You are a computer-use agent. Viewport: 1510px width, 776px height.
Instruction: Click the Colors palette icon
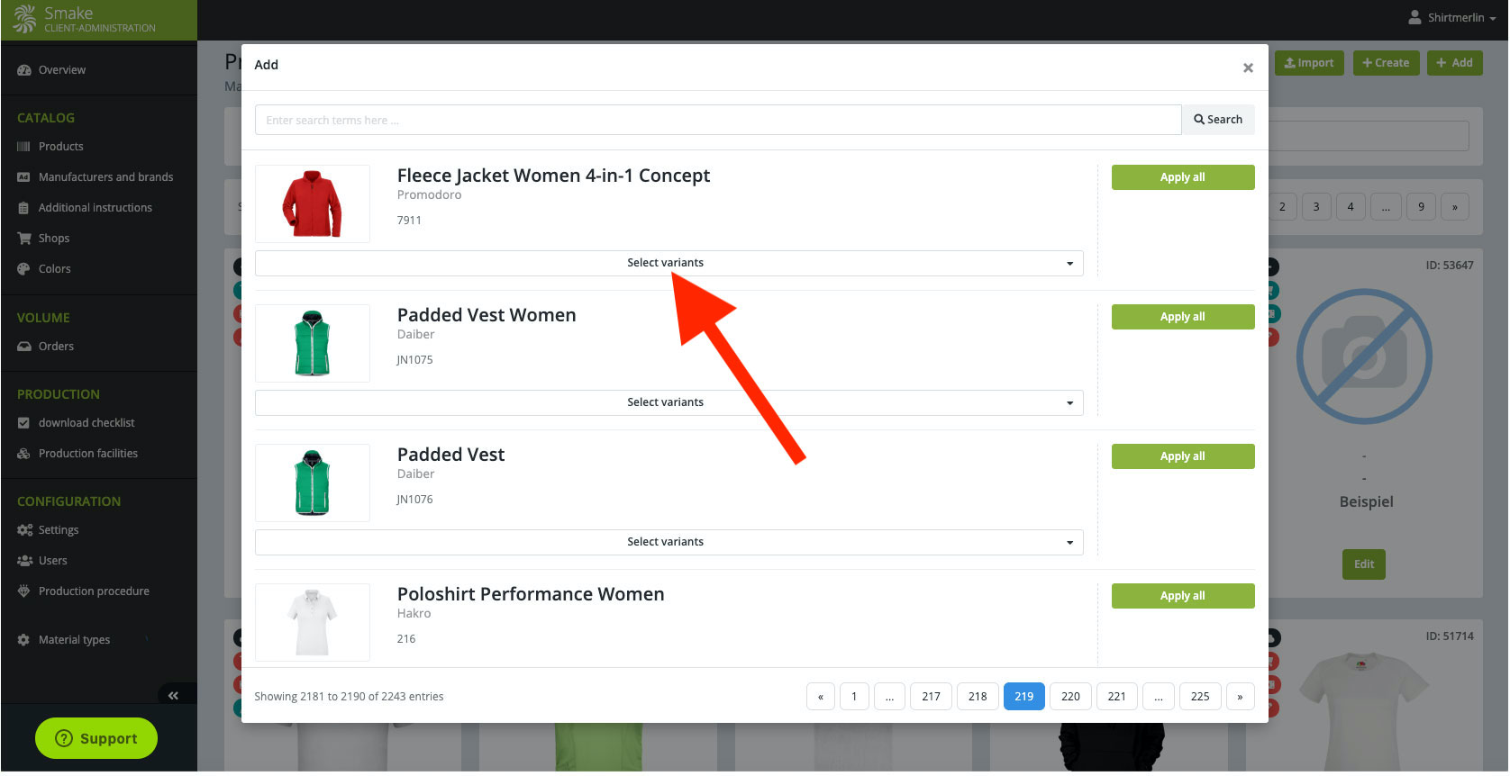[x=24, y=269]
